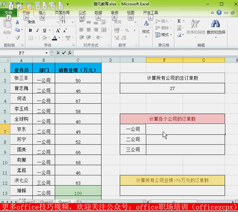Switch to the 公式 ribbon tab

82,13
